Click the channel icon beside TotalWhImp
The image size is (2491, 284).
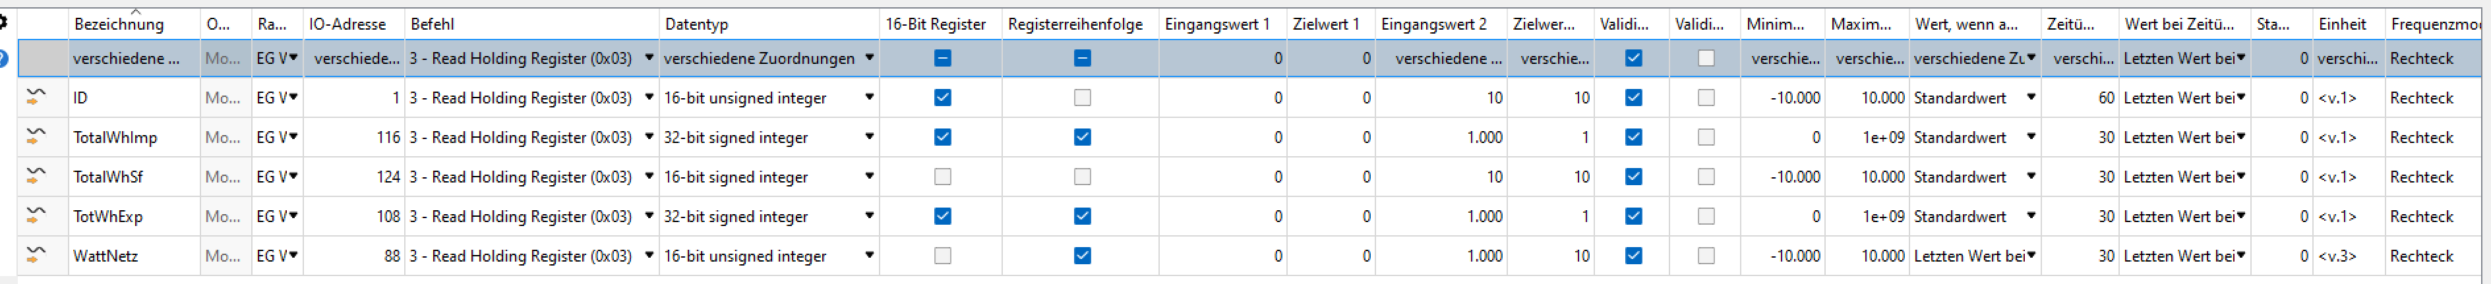coord(36,137)
